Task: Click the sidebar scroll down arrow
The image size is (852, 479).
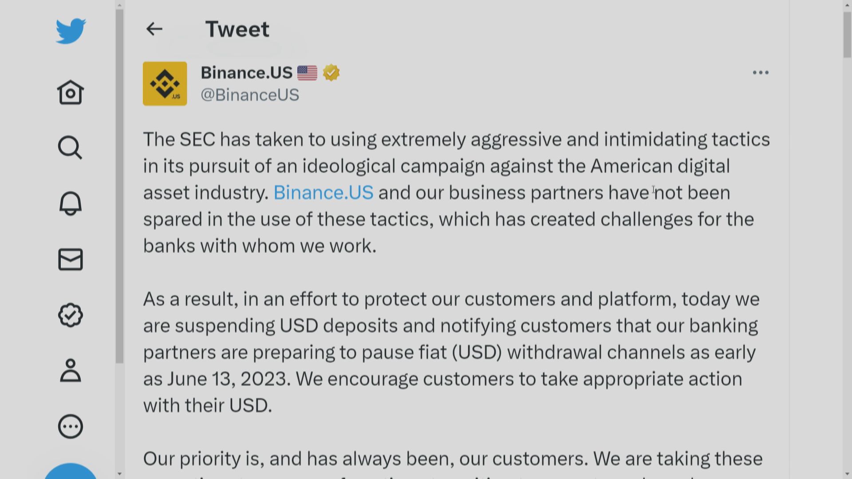Action: point(119,474)
